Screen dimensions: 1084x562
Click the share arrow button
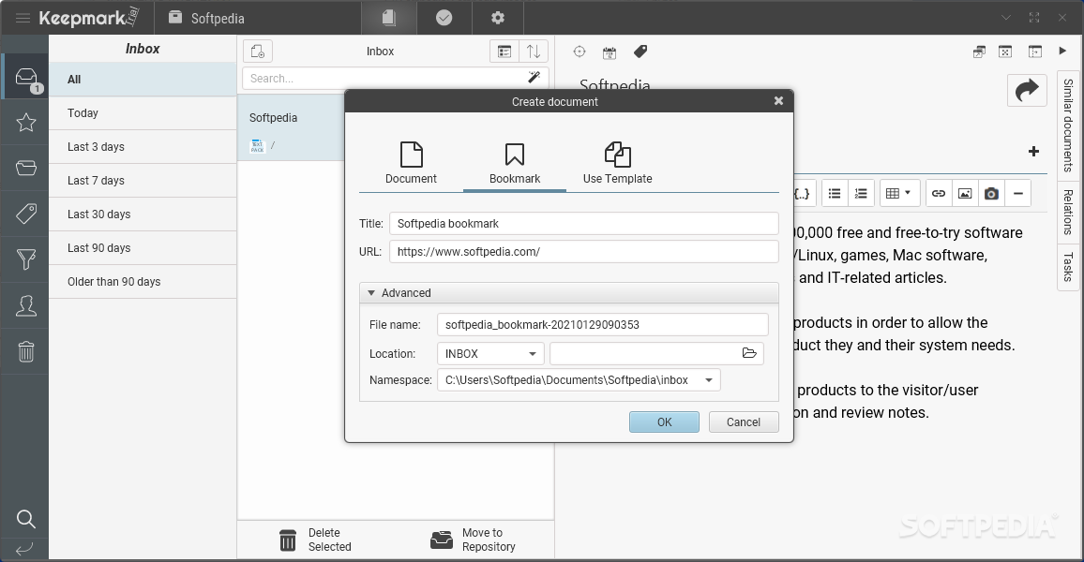point(1027,91)
